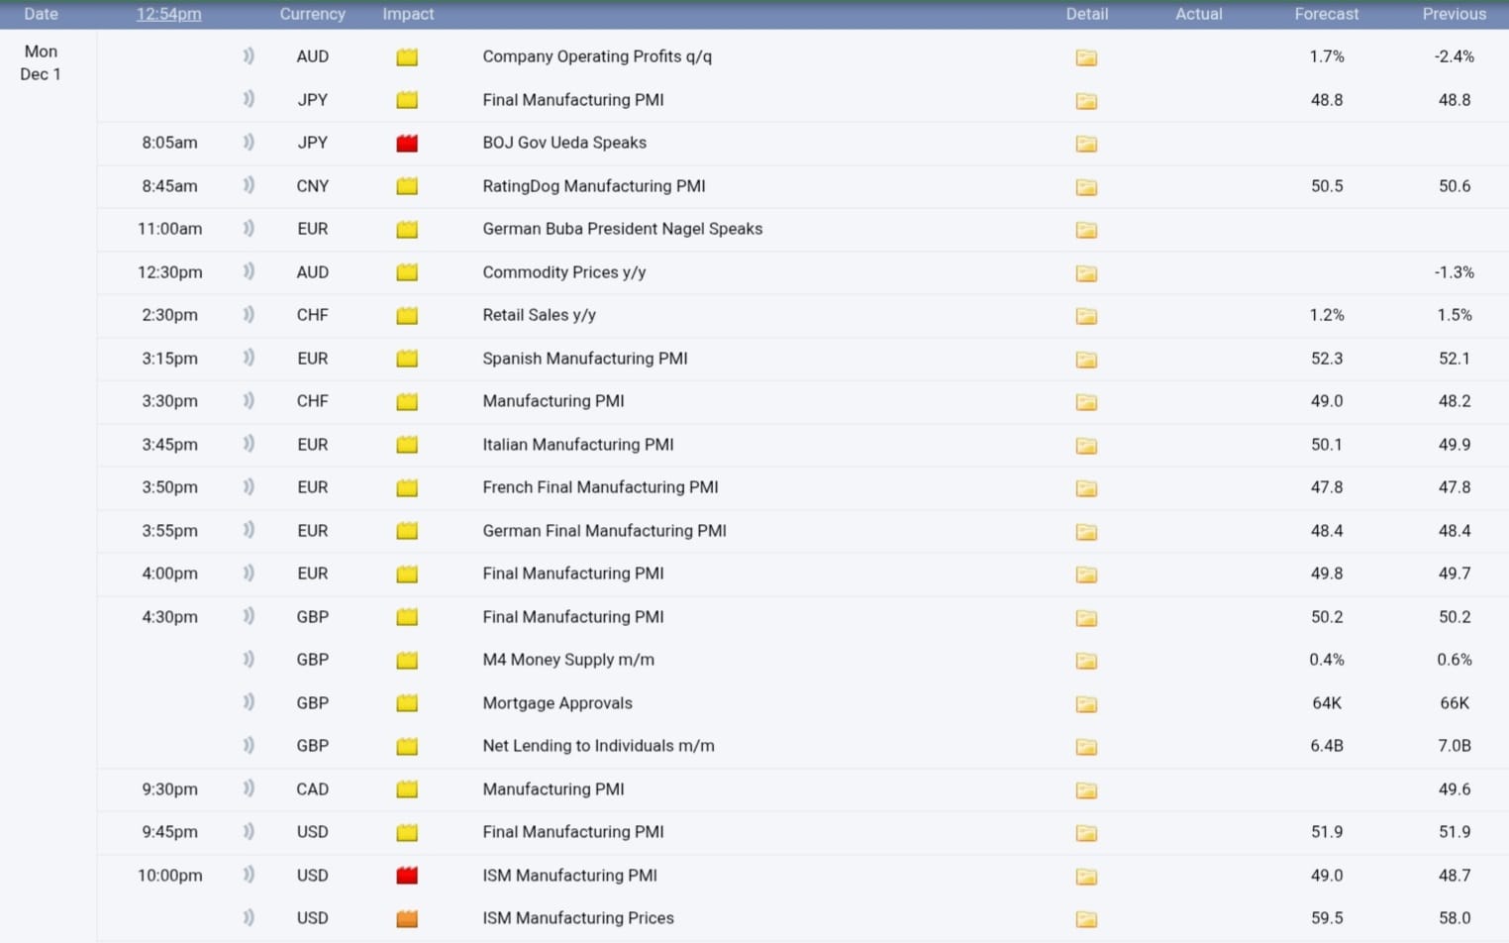Click the red impact icon for ISM Manufacturing PMI
Screen dimensions: 1509x943
click(407, 876)
